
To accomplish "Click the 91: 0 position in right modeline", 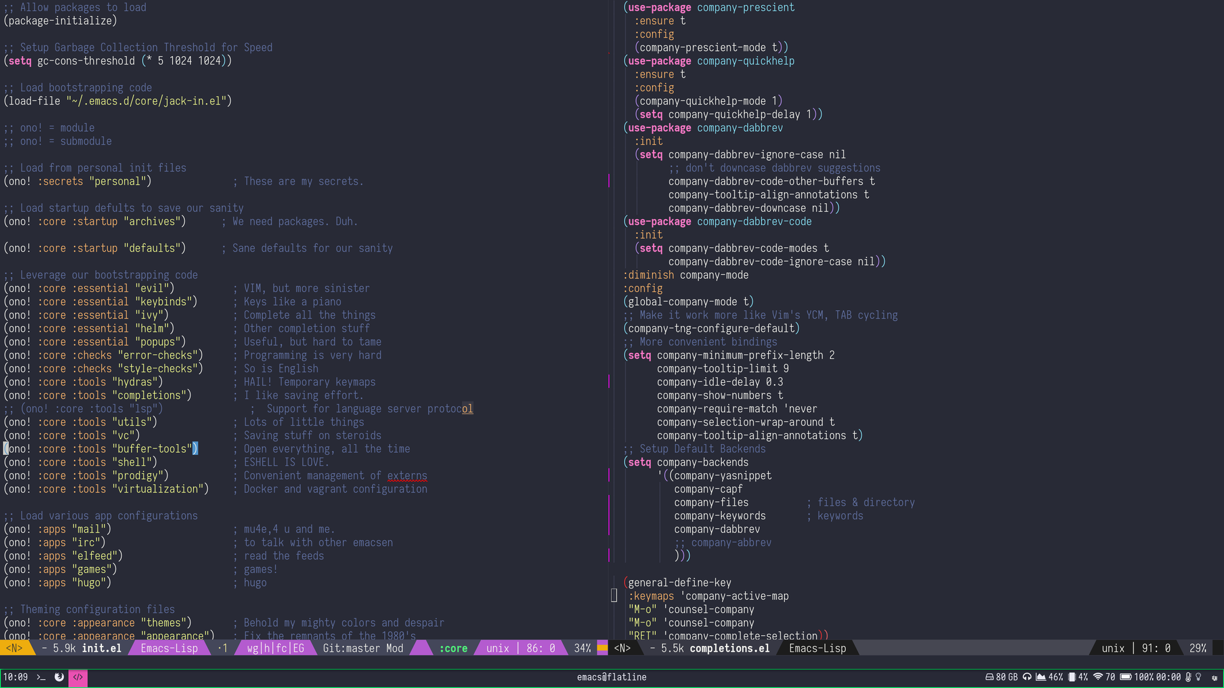I will pos(1156,649).
